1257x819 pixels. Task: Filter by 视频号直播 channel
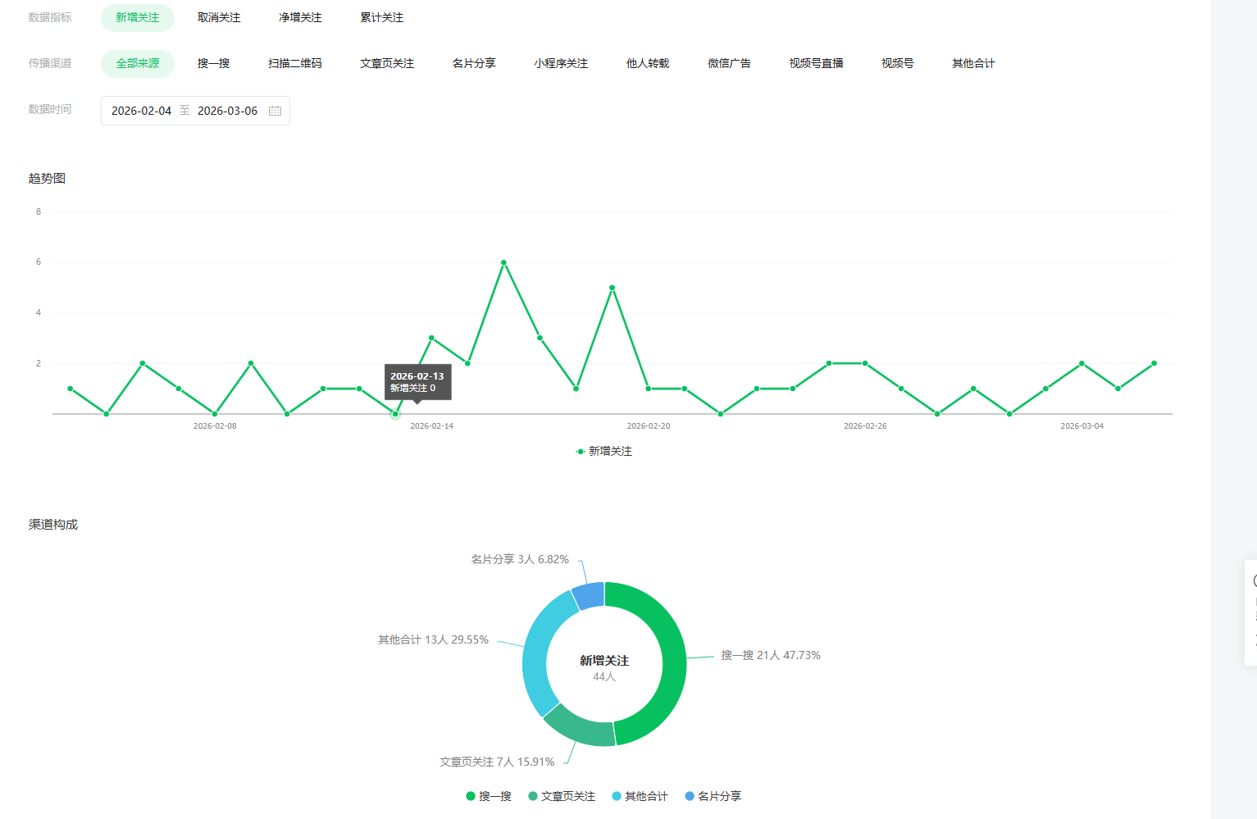(x=816, y=63)
